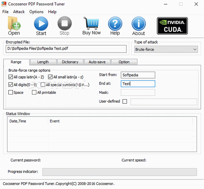Switch to the Auto-save tab
204x189 pixels.
[x=97, y=62]
